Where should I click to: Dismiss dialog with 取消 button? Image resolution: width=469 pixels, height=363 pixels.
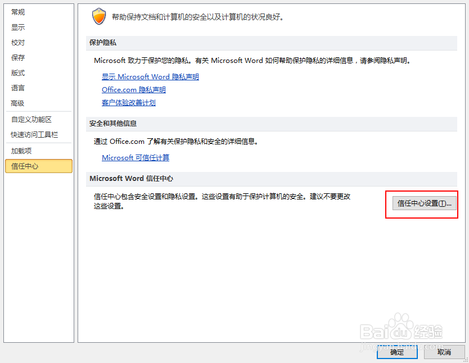pyautogui.click(x=444, y=352)
